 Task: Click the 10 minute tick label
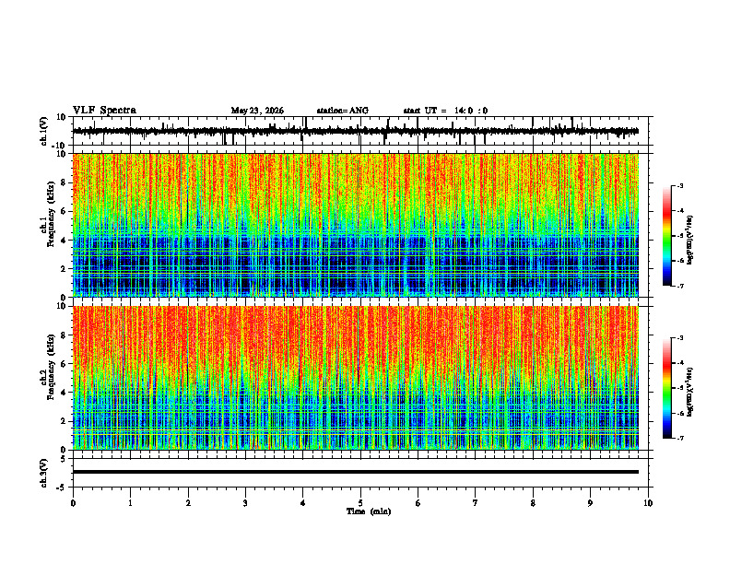648,503
